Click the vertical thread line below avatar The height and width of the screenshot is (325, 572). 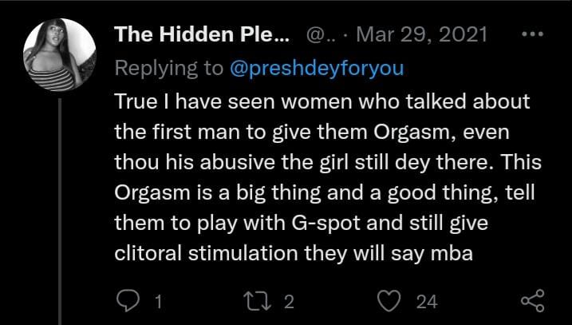pyautogui.click(x=63, y=200)
